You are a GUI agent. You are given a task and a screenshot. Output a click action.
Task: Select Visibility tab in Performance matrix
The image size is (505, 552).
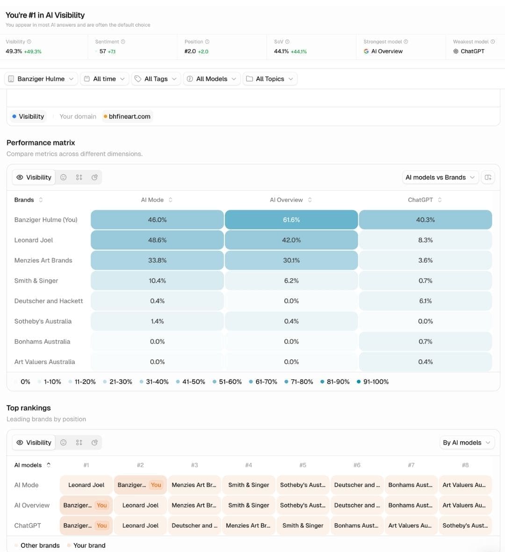click(x=34, y=177)
